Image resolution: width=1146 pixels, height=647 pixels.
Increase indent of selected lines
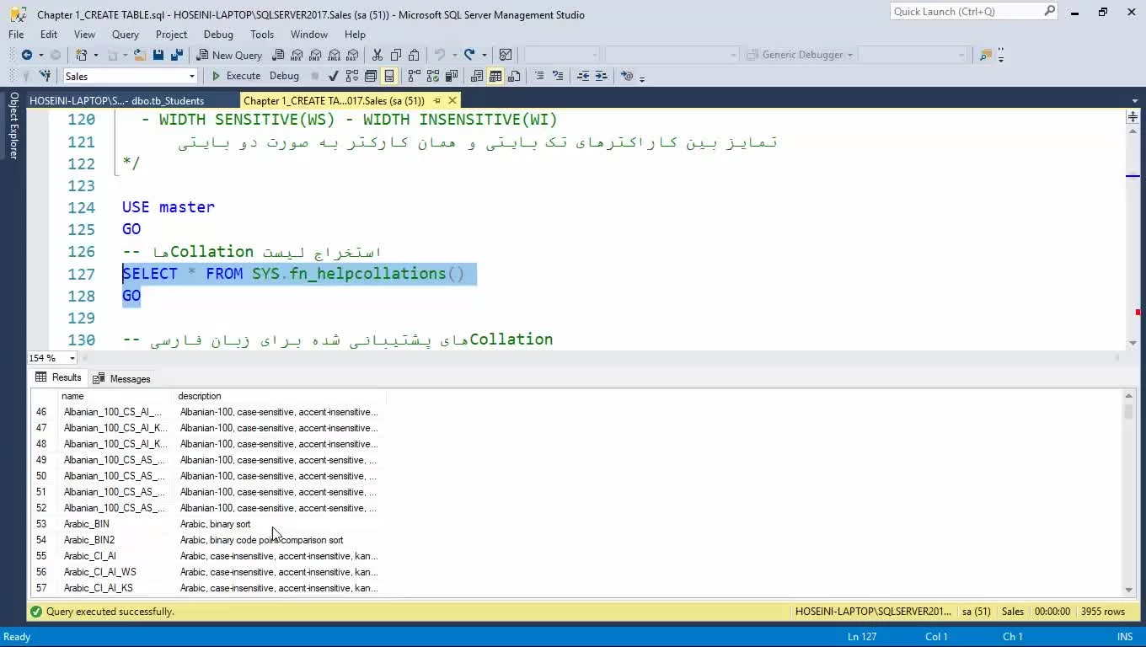(601, 76)
